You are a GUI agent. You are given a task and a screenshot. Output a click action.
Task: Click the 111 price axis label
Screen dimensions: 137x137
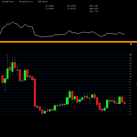click(131, 71)
